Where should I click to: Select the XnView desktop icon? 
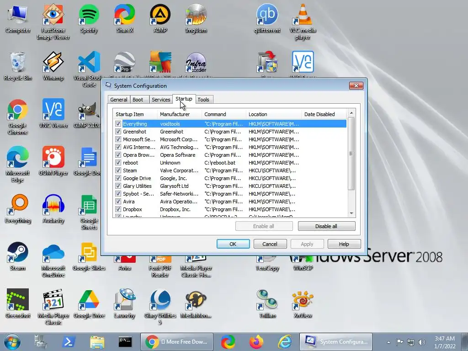(x=303, y=304)
